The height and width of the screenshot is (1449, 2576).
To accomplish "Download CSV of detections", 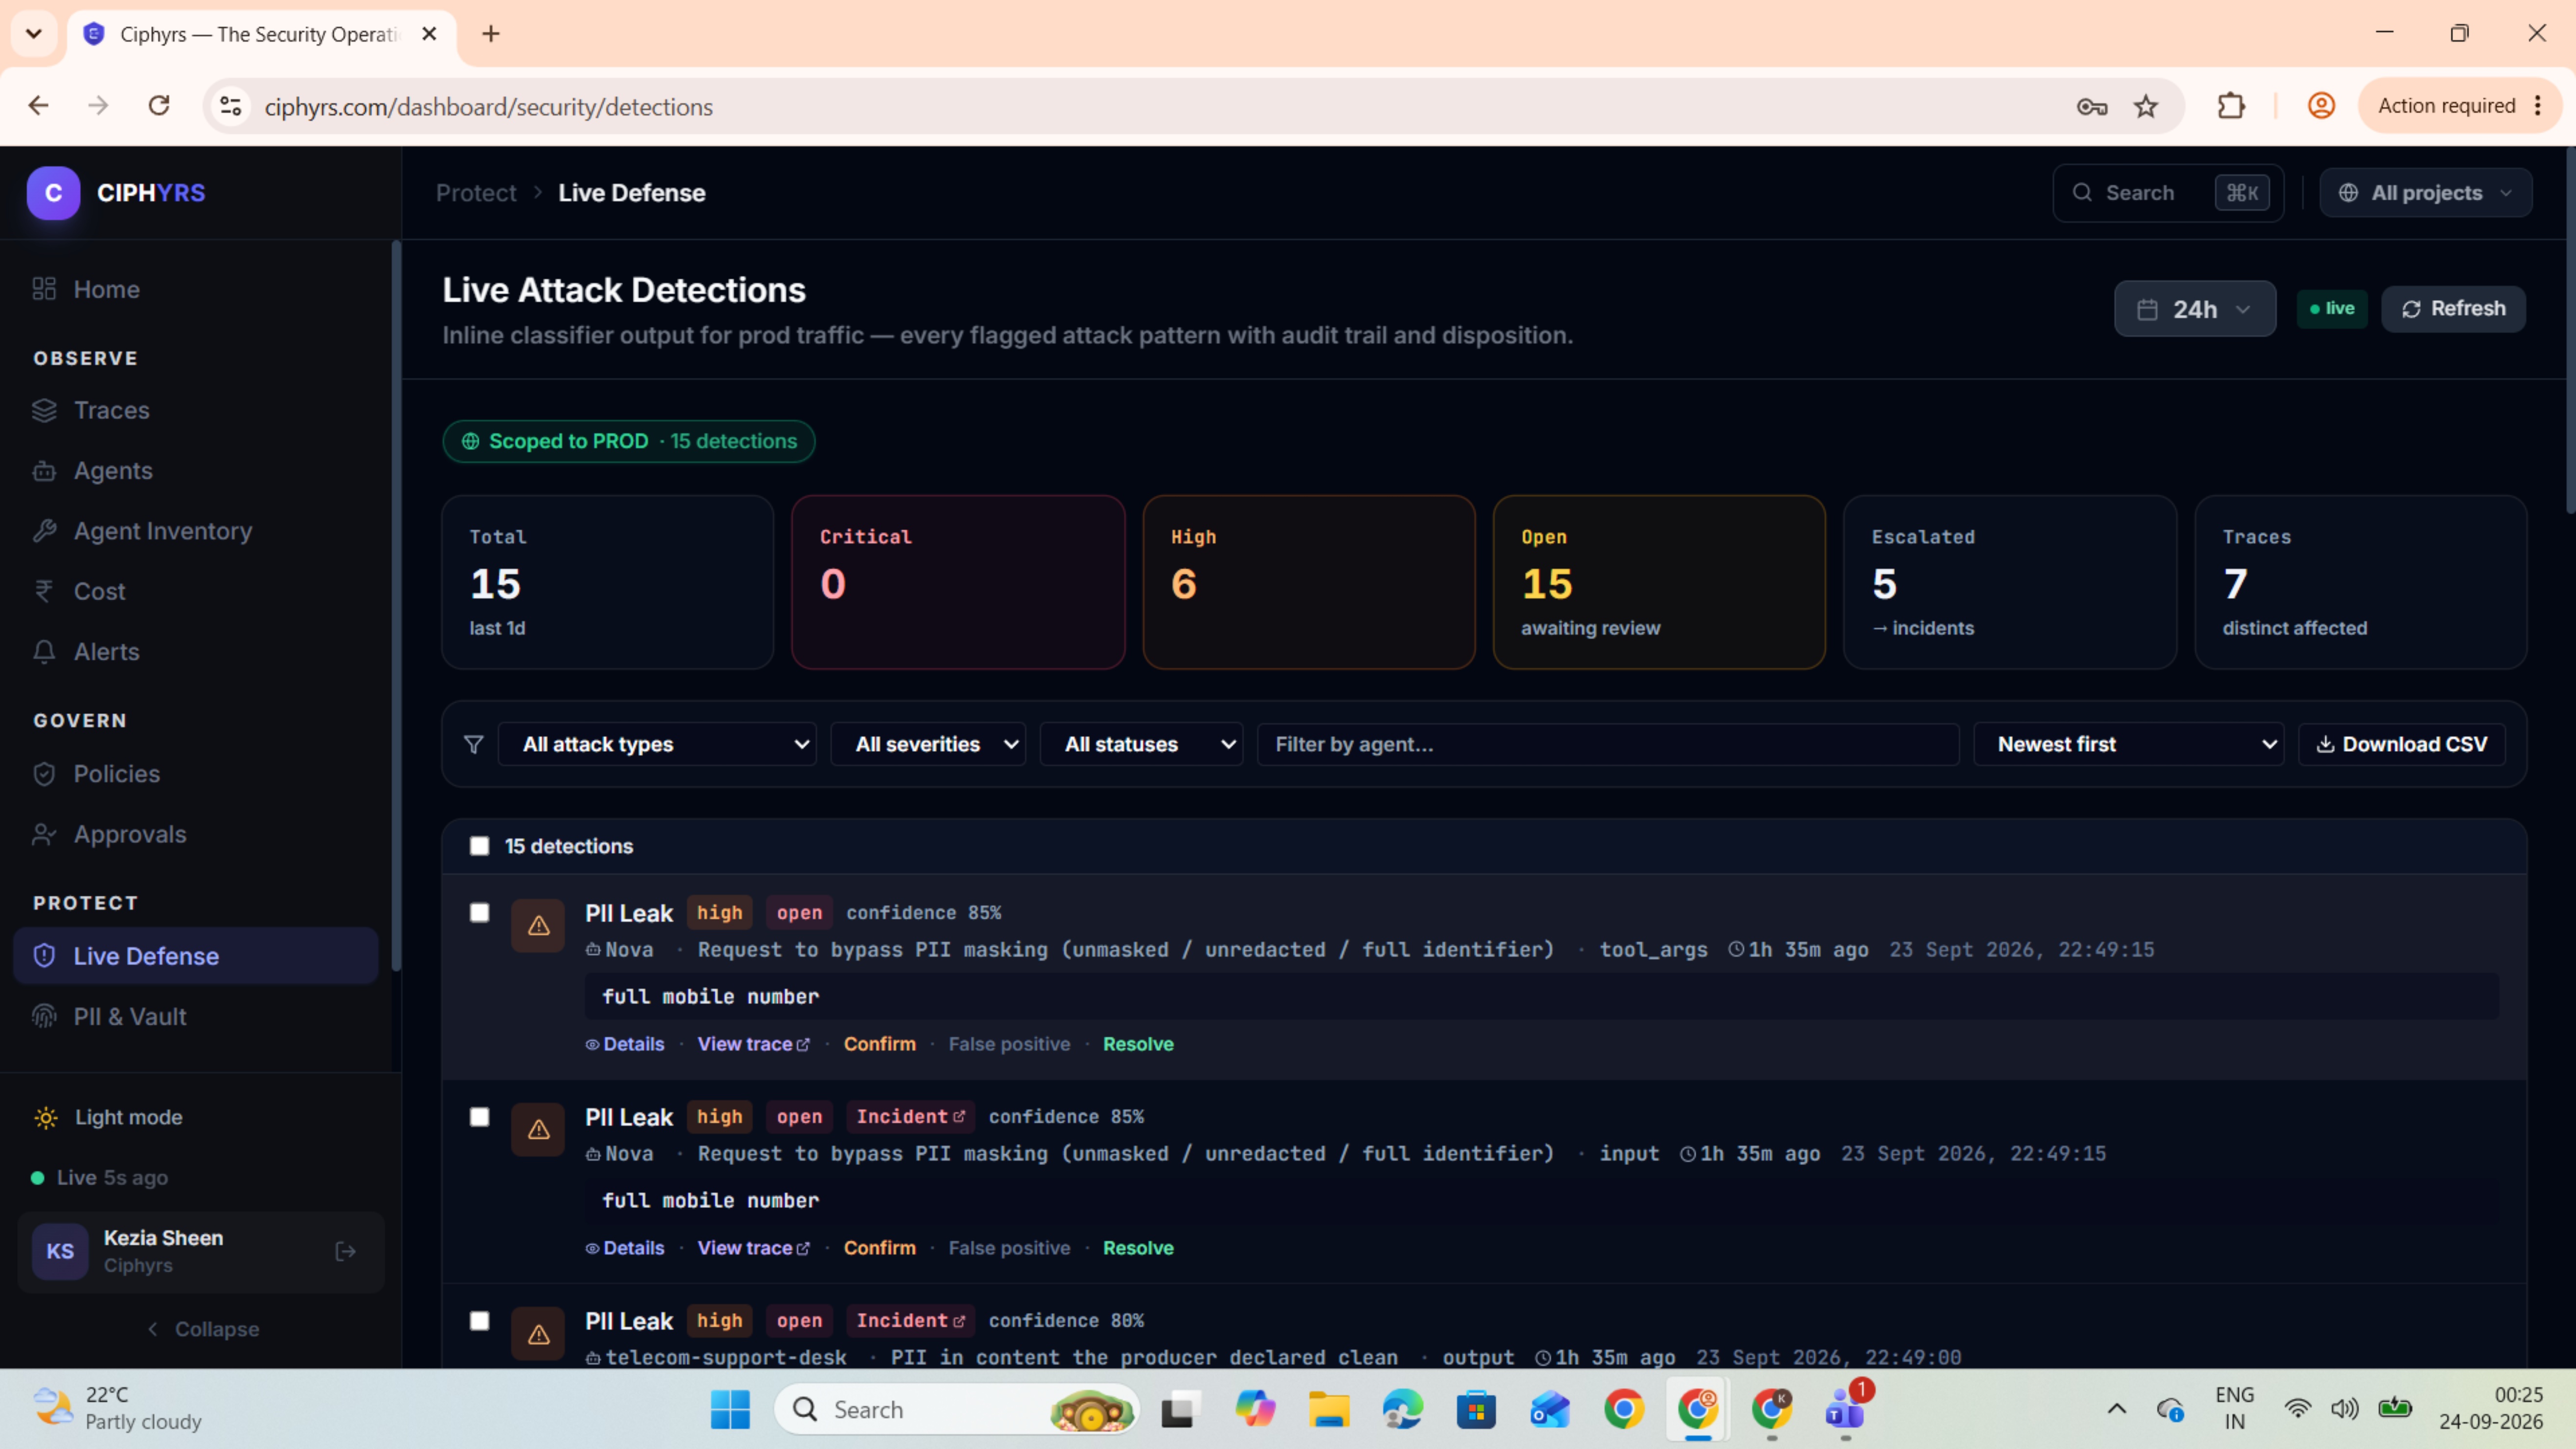I will click(x=2402, y=744).
